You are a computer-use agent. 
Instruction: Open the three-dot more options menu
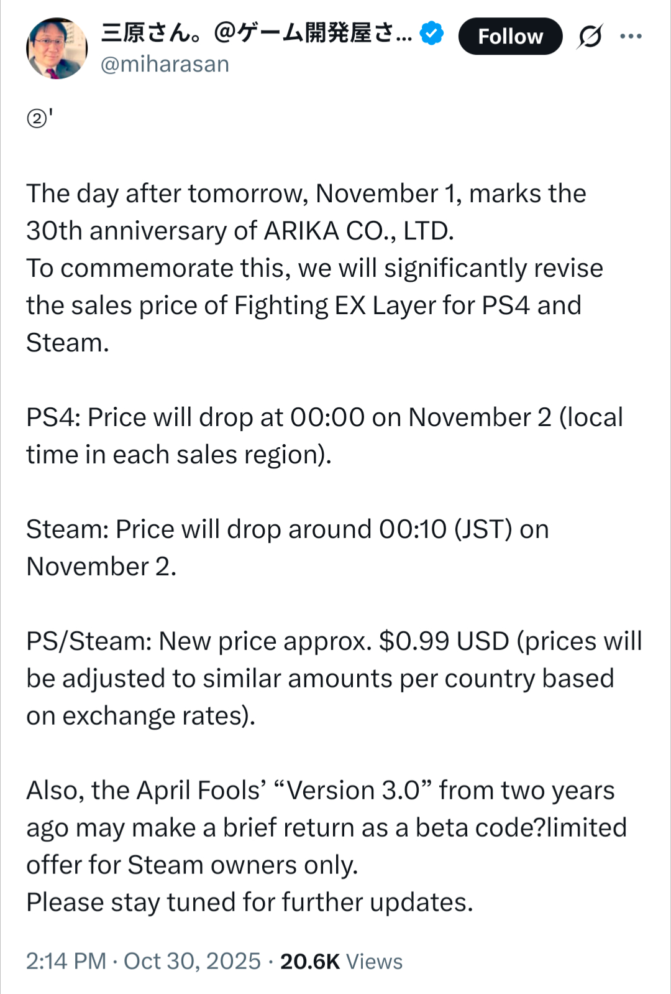click(x=631, y=36)
